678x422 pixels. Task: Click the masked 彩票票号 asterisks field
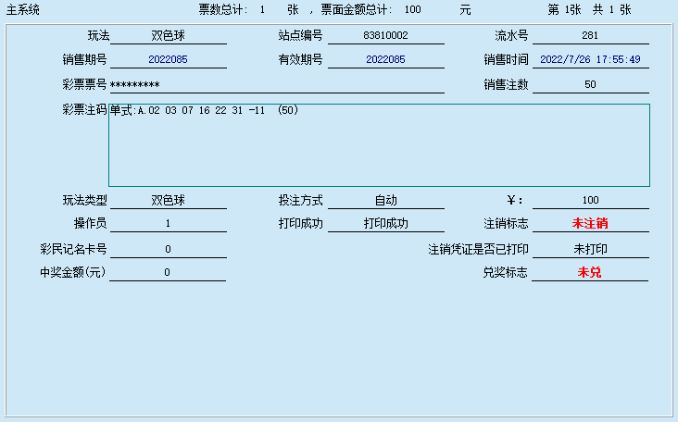[x=277, y=84]
